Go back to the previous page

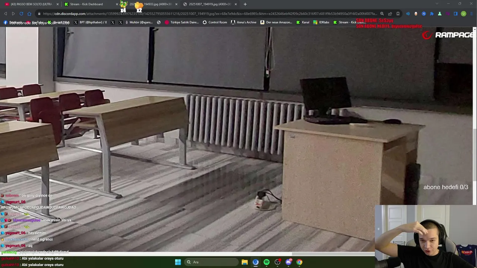point(6,14)
